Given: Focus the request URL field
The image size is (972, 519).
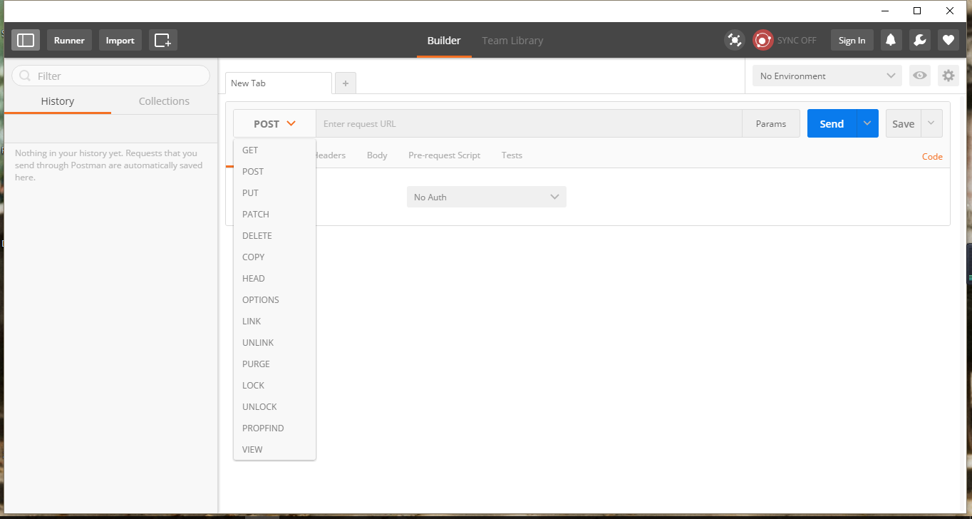Looking at the screenshot, I should [529, 123].
